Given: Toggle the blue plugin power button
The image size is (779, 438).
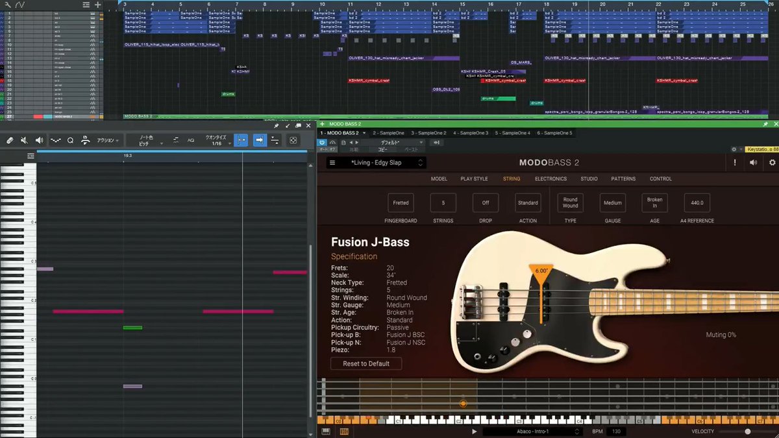Looking at the screenshot, I should (x=323, y=142).
